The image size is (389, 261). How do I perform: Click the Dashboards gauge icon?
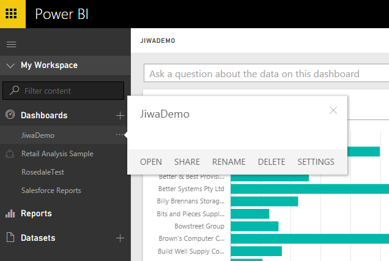tap(10, 115)
